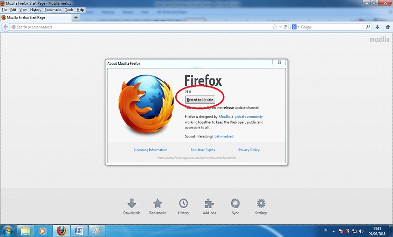The height and width of the screenshot is (237, 393).
Task: Select Firefox icon in the taskbar
Action: [61, 231]
